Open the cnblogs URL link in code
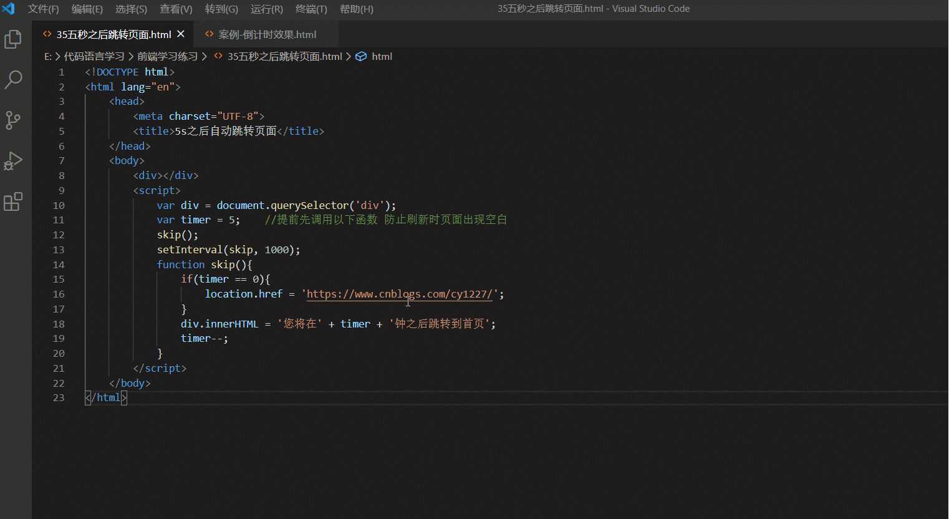This screenshot has height=519, width=949. pyautogui.click(x=400, y=294)
